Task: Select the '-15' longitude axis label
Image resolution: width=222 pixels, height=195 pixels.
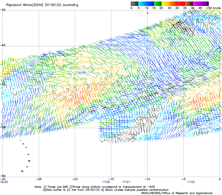Action: click(111, 179)
